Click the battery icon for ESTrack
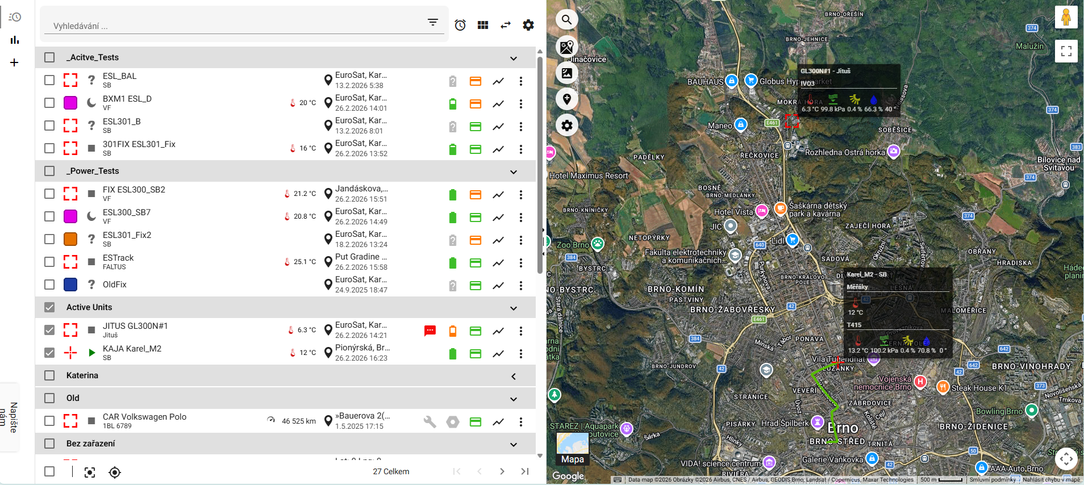The height and width of the screenshot is (485, 1084). pos(453,263)
